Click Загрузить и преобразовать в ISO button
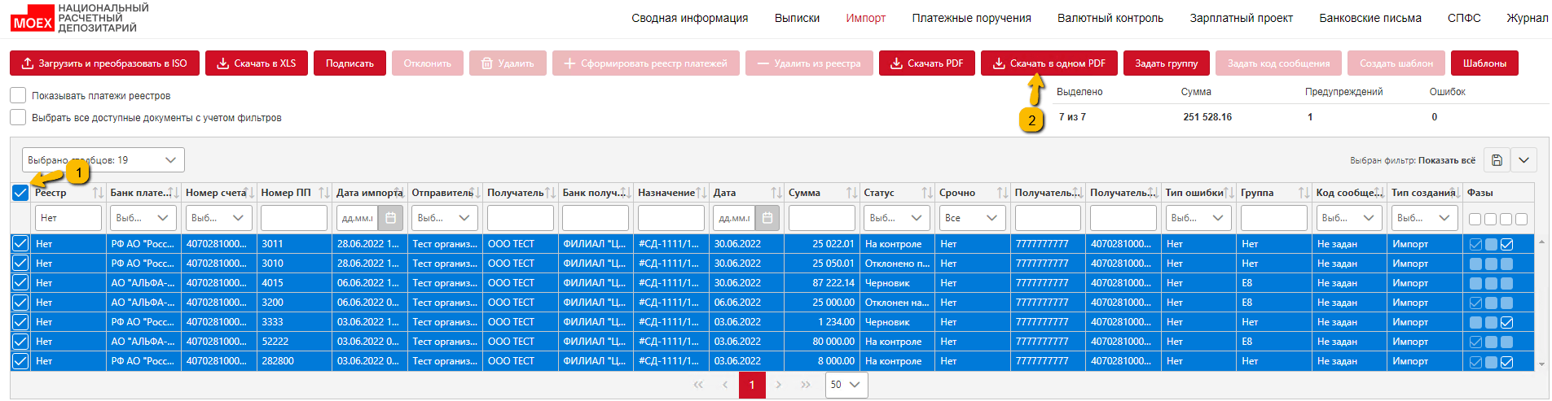The width and height of the screenshot is (1552, 401). point(104,63)
